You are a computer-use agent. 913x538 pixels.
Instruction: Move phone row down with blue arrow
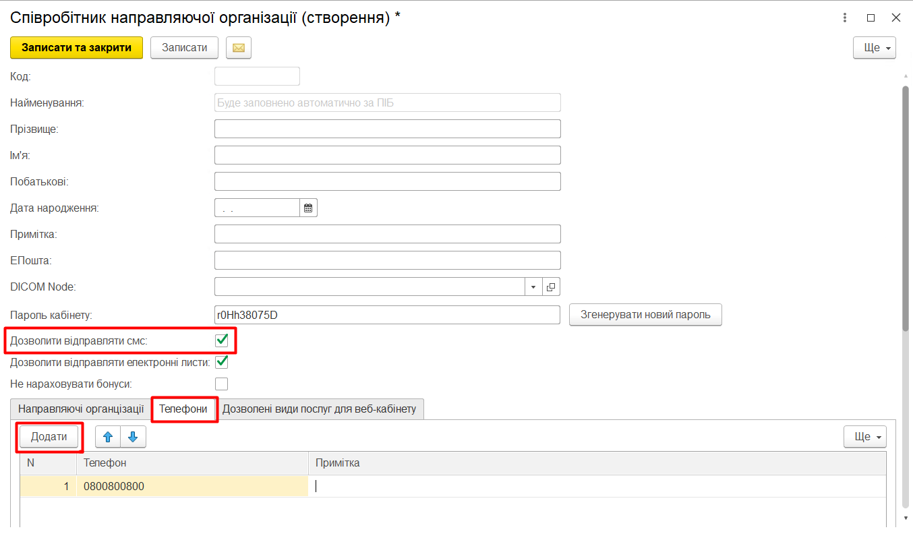(133, 437)
